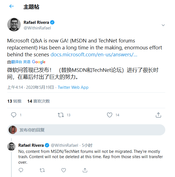Click the @WithinRafael handle under the name
This screenshot has height=177, width=175.
tap(37, 28)
